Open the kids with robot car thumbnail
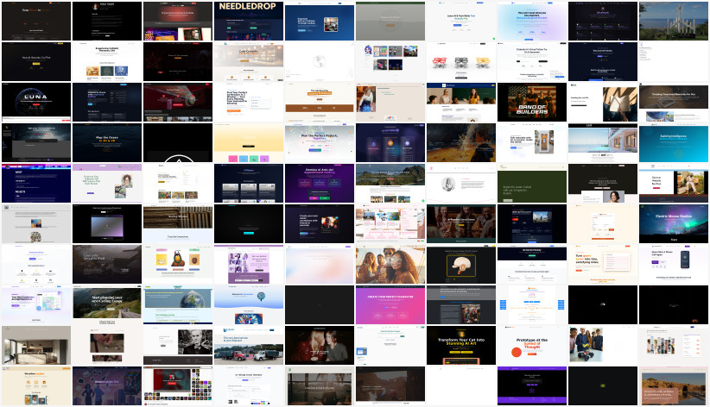710x407 pixels. pos(603,345)
